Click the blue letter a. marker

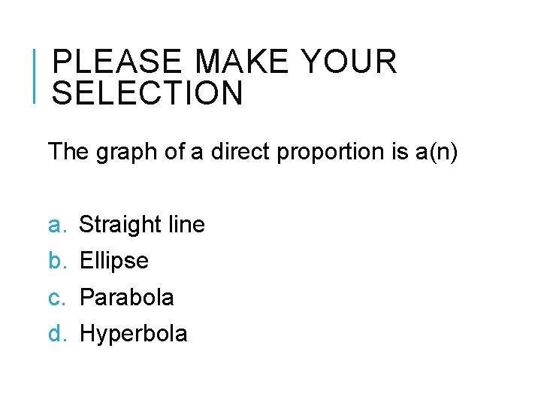tap(58, 226)
